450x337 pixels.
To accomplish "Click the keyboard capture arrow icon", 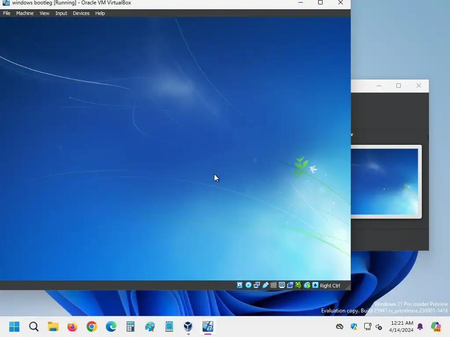I will click(x=315, y=285).
